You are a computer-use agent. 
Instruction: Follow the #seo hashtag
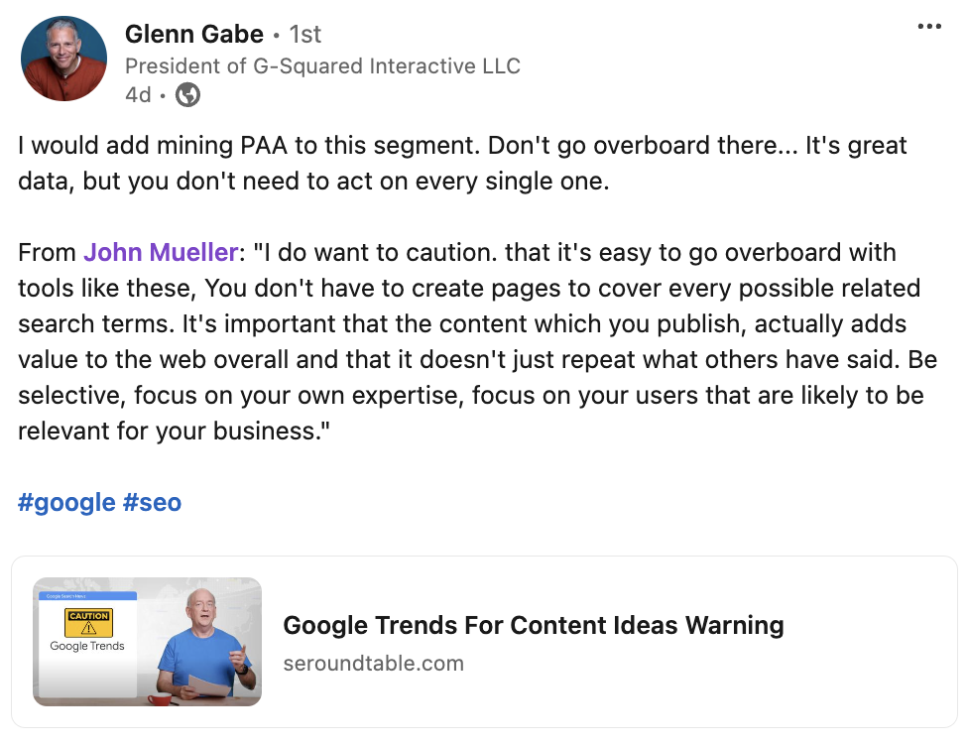coord(152,502)
